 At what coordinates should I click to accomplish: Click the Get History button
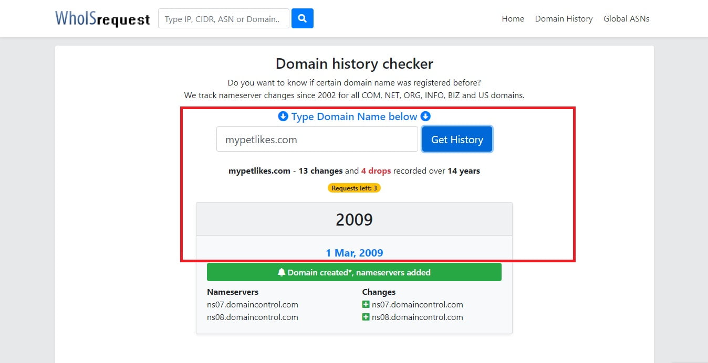457,140
